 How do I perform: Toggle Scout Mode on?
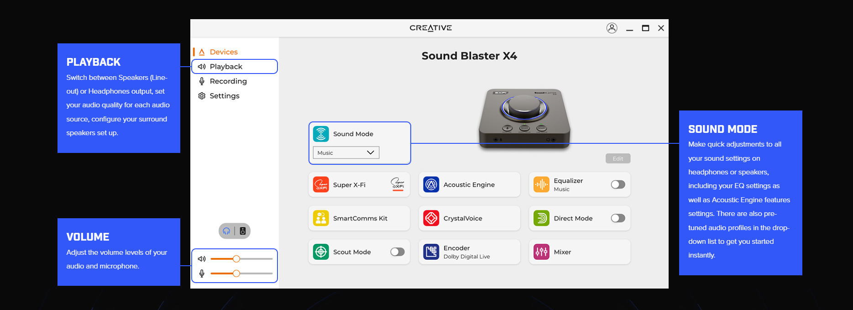397,252
